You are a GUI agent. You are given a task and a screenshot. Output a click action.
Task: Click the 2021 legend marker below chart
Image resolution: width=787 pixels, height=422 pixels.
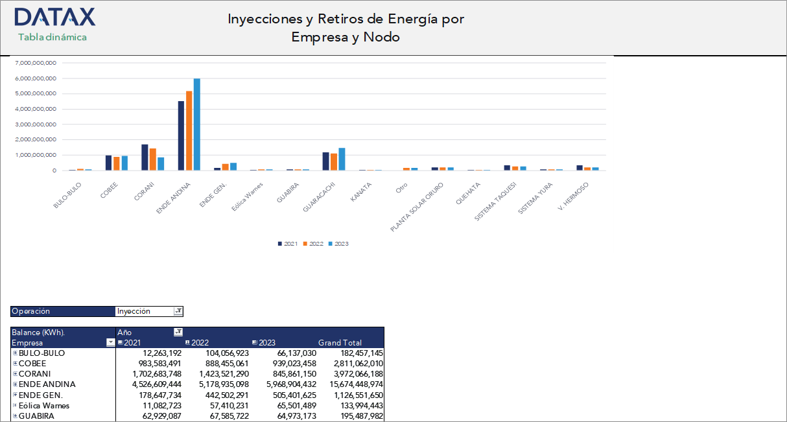click(x=279, y=244)
